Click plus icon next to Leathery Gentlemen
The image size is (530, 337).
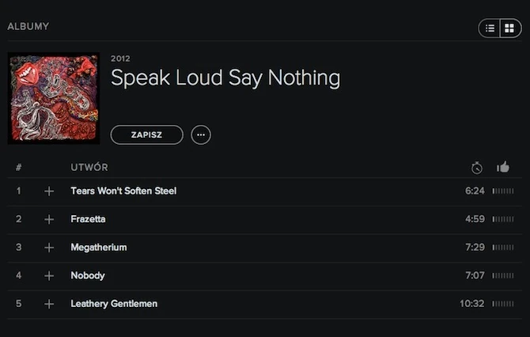click(x=49, y=304)
